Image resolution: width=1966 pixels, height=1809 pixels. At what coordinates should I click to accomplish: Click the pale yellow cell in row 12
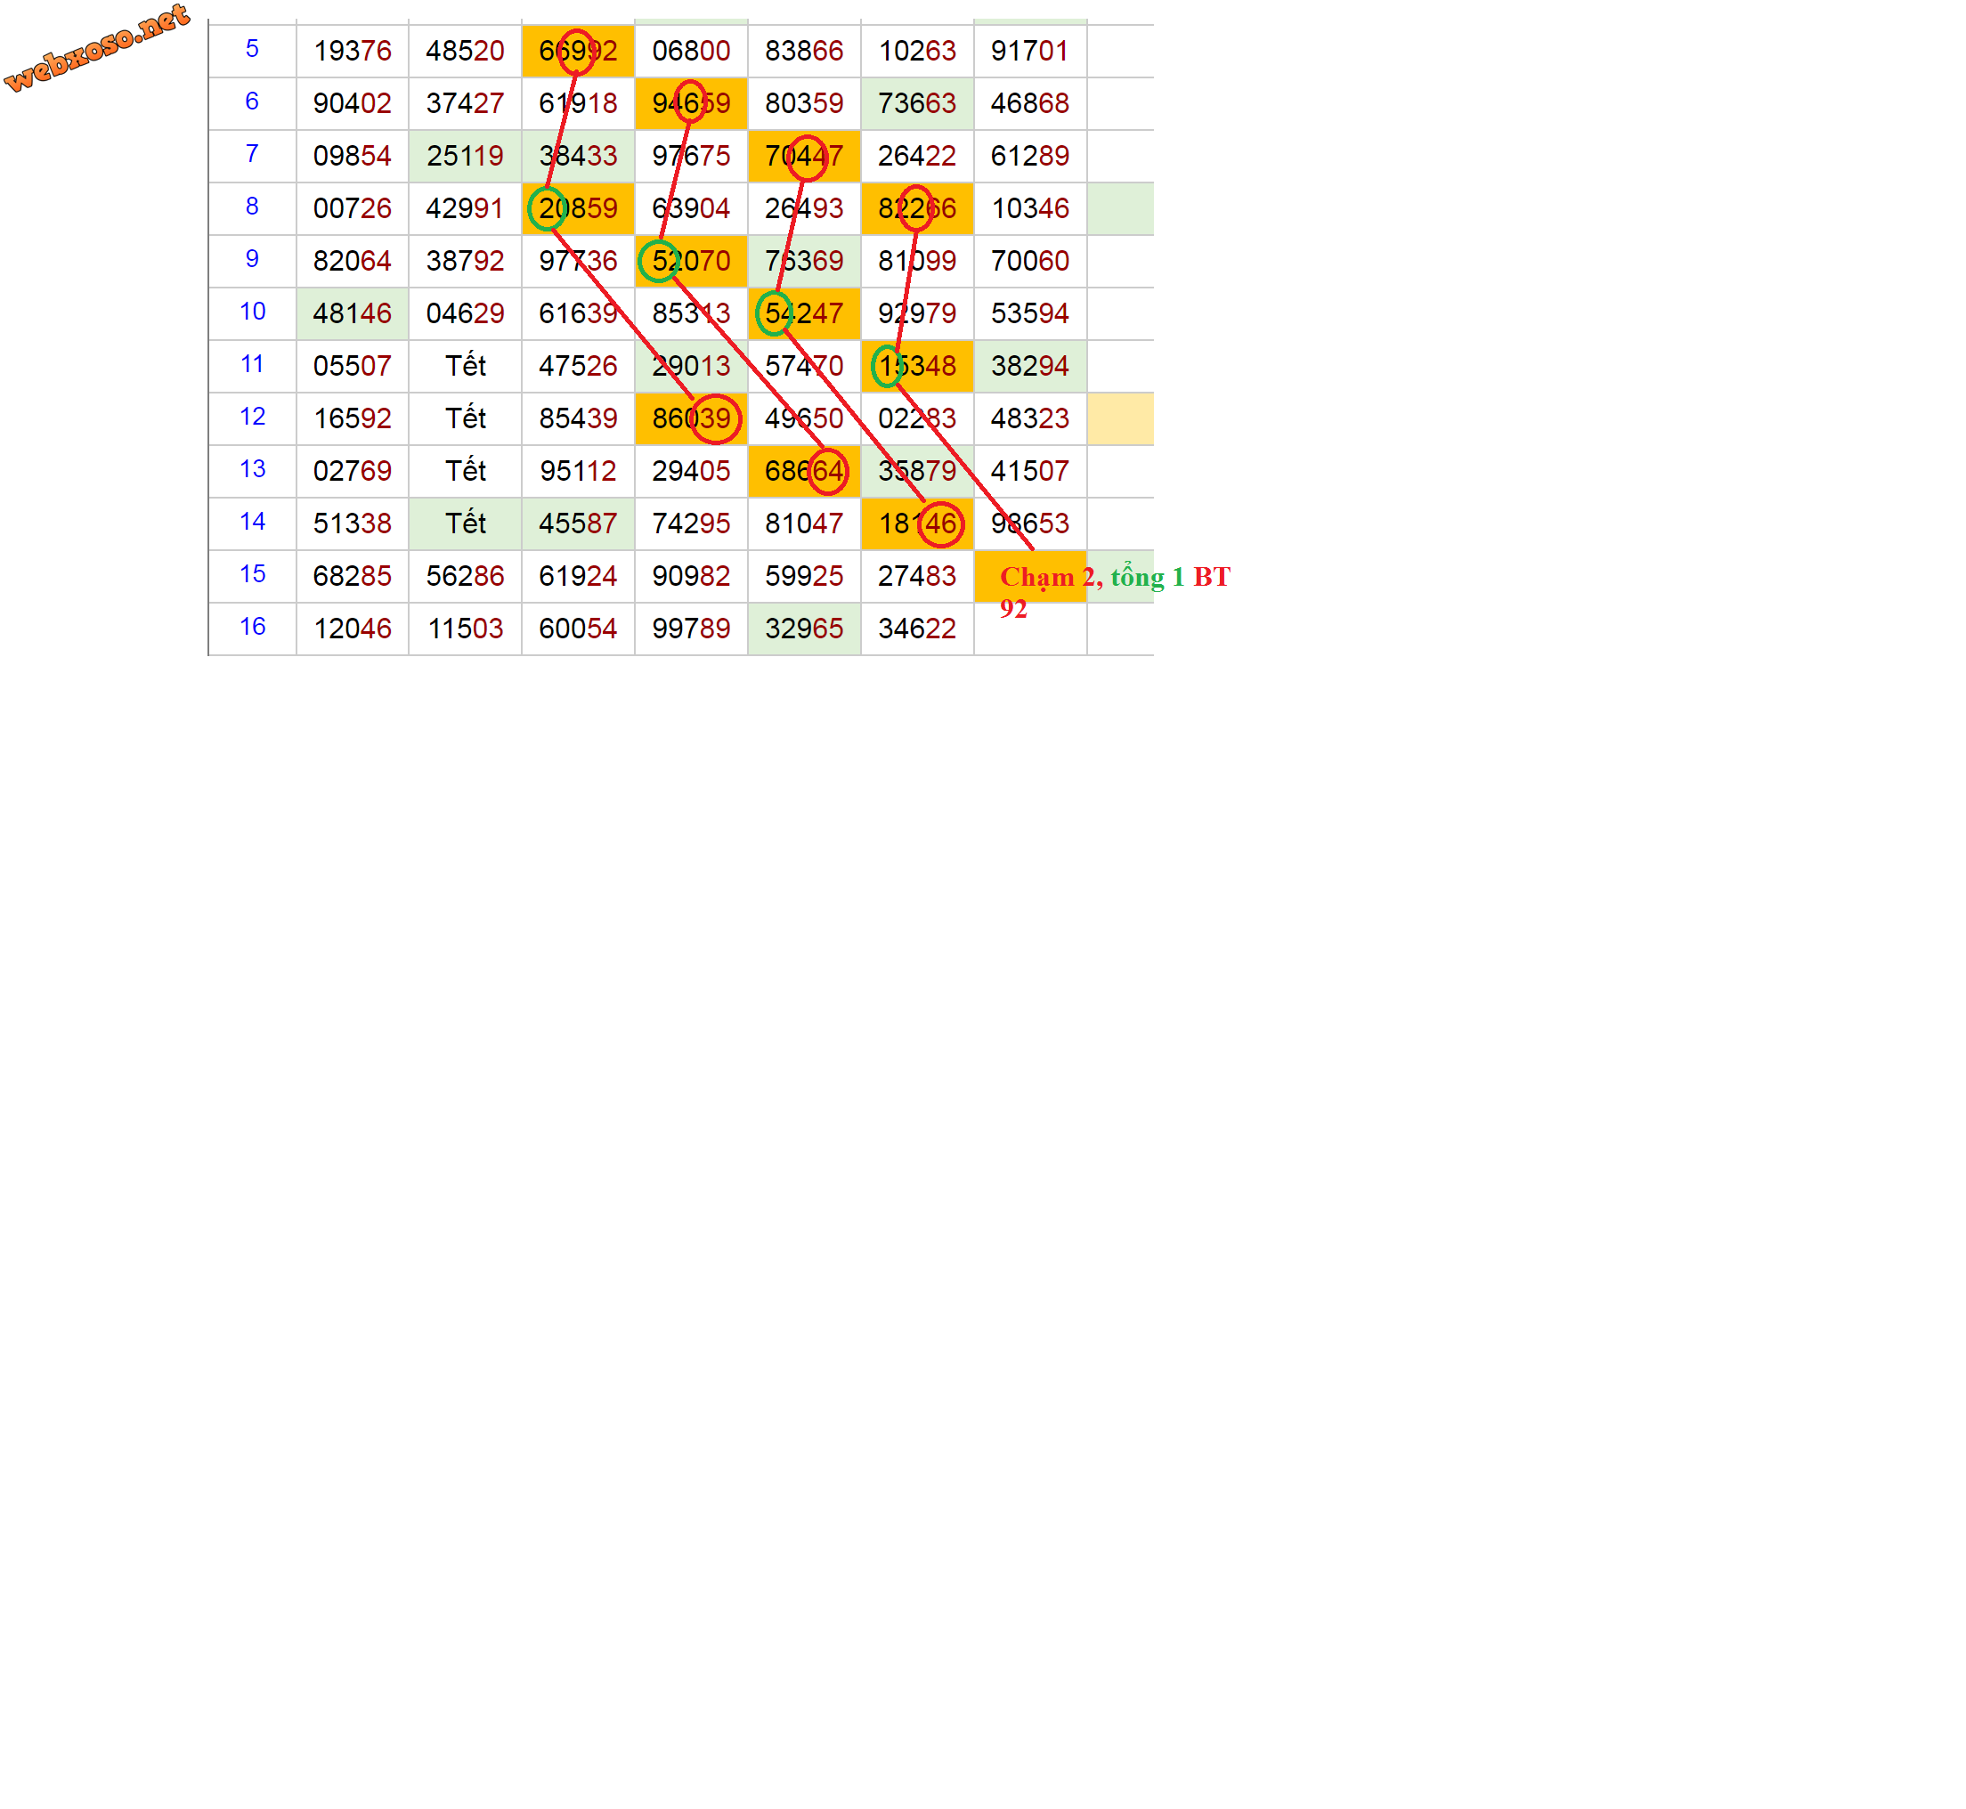[x=1120, y=419]
